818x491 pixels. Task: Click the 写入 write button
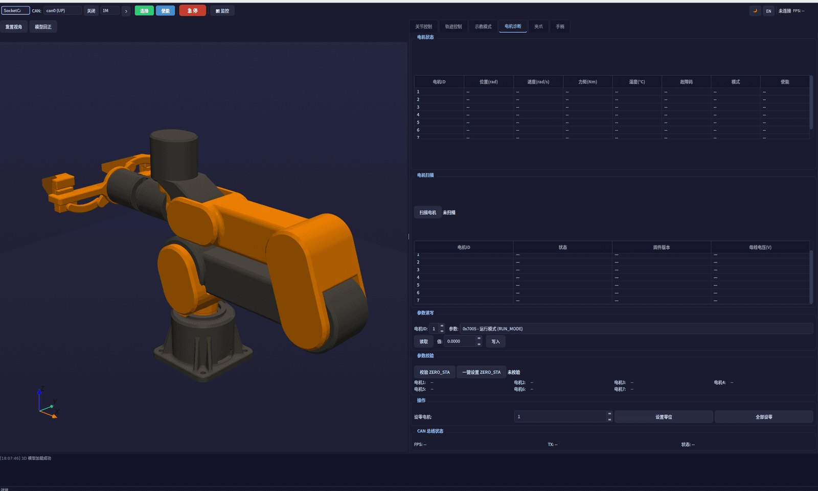point(495,341)
